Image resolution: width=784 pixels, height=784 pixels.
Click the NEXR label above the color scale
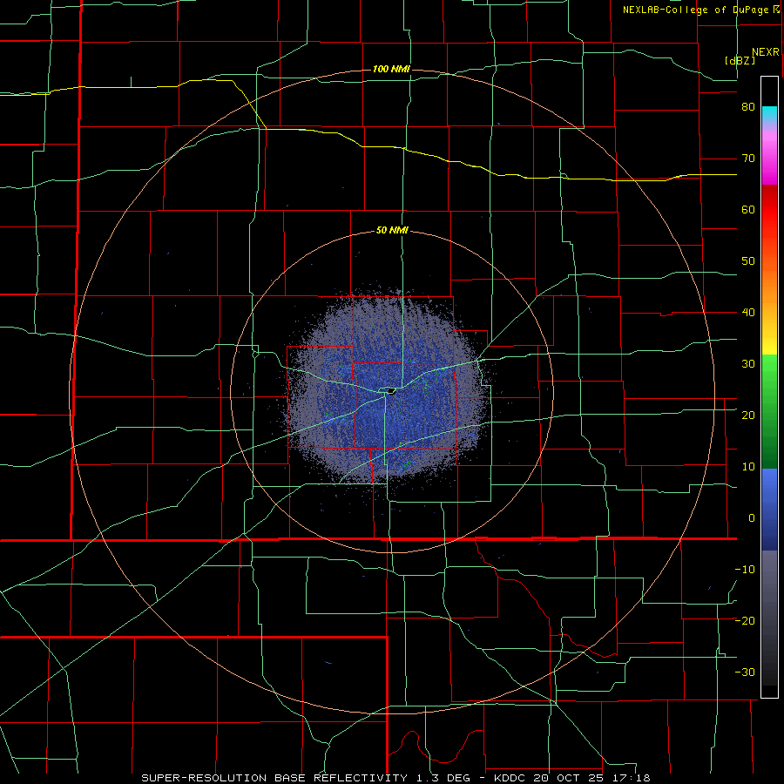click(765, 52)
